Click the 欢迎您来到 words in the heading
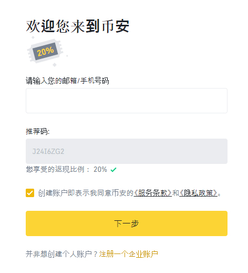248x273 pixels. pos(63,26)
